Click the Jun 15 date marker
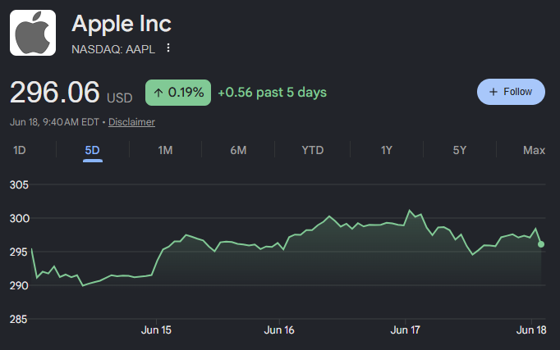This screenshot has width=560, height=350. [156, 330]
